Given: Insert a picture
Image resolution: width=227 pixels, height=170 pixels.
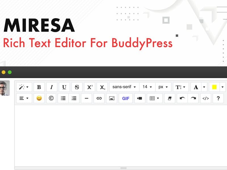Looking at the screenshot, I should (112, 98).
